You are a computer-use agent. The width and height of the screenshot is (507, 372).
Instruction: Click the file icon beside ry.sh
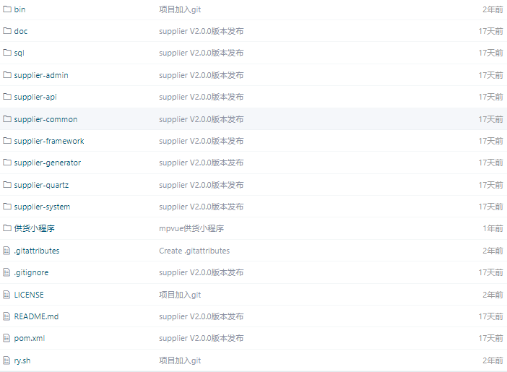(7, 360)
